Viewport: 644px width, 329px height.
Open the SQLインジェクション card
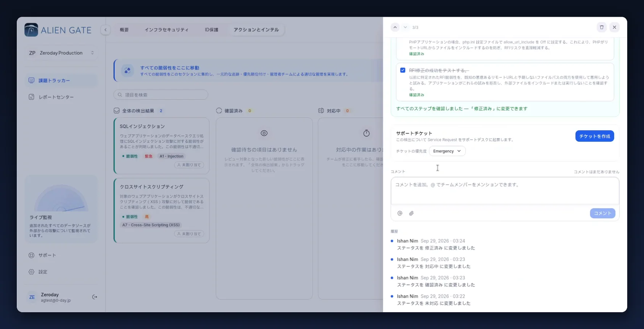[x=161, y=146]
